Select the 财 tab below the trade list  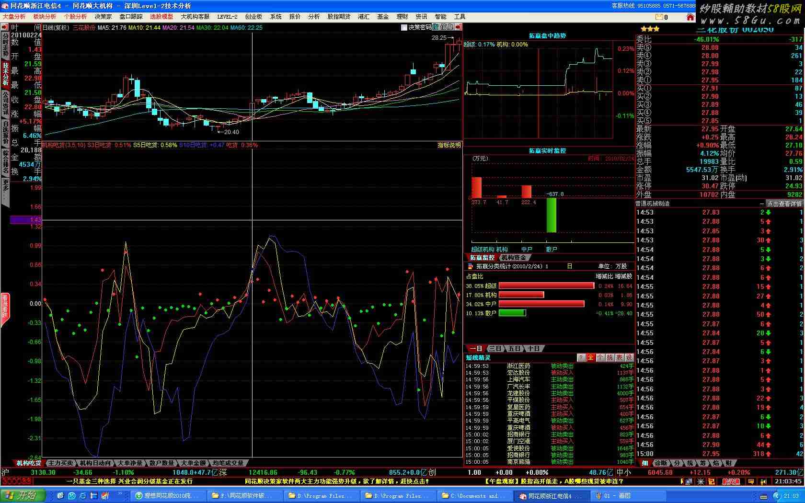click(x=728, y=463)
